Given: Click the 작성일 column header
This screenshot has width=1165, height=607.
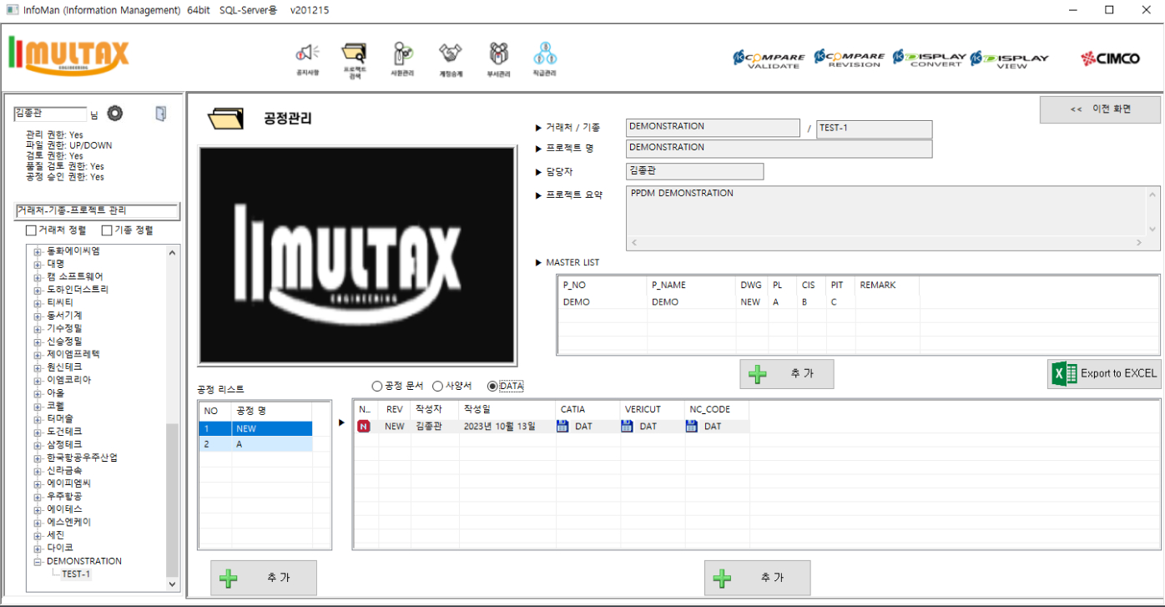Looking at the screenshot, I should pyautogui.click(x=507, y=410).
